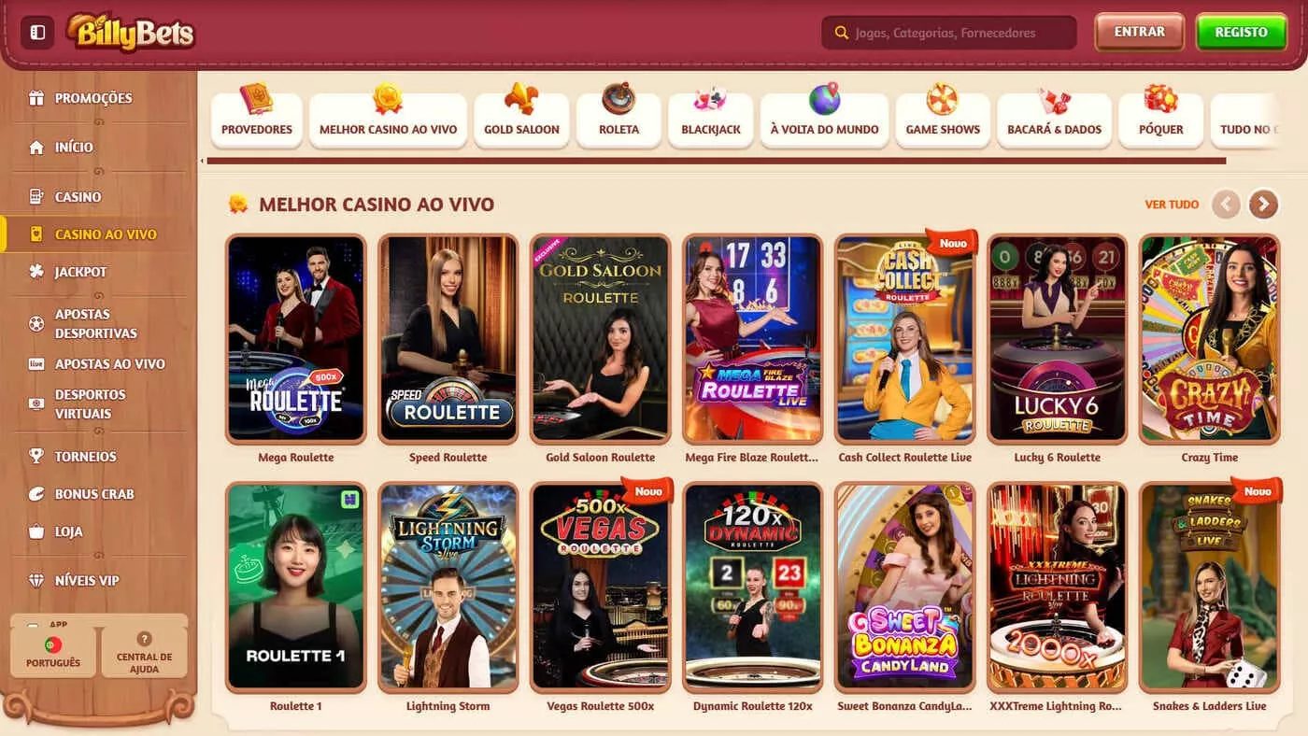Open the Português language selector

pos(53,652)
